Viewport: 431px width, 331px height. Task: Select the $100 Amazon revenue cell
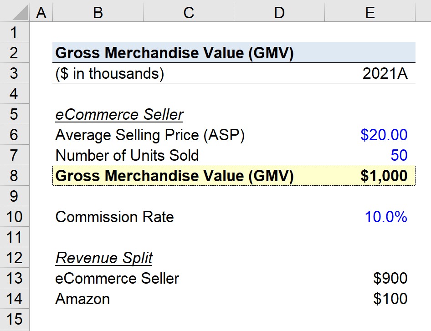pyautogui.click(x=370, y=298)
